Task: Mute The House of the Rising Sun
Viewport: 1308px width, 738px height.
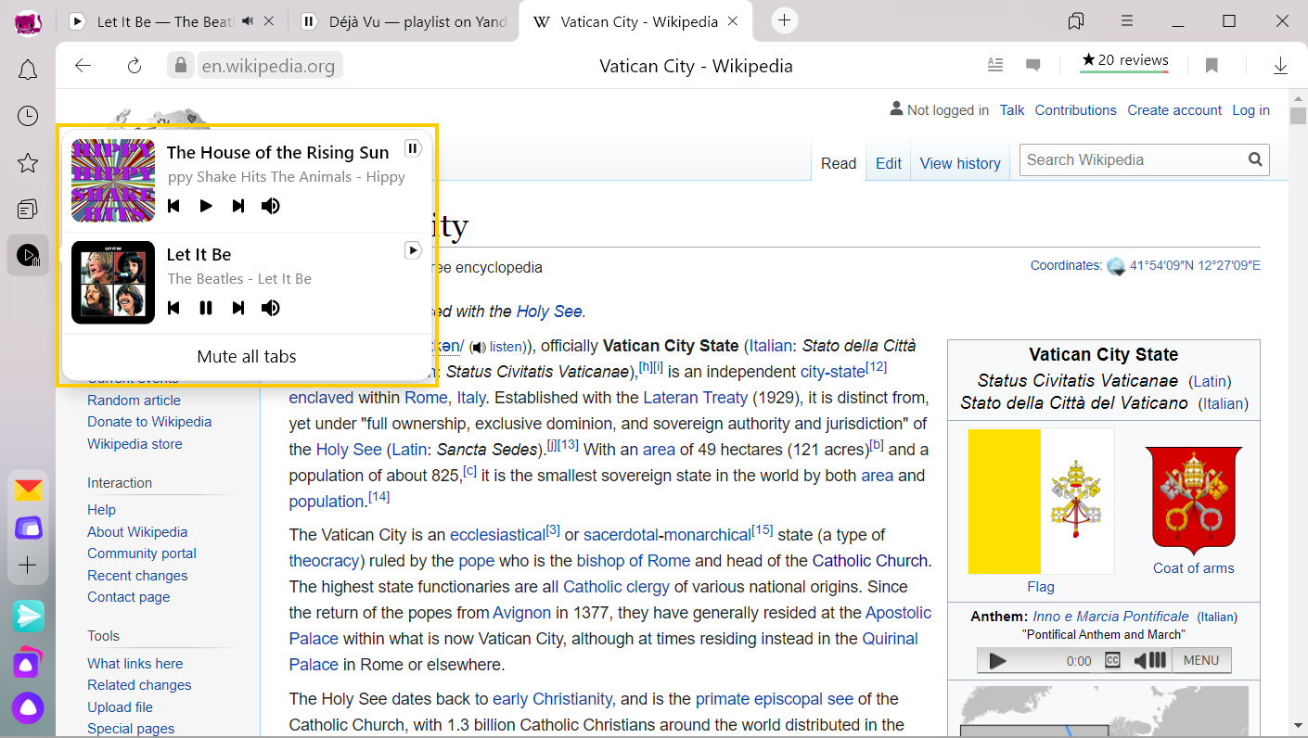Action: pyautogui.click(x=270, y=206)
